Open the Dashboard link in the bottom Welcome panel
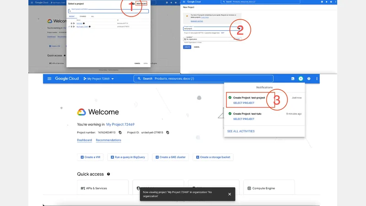 click(x=84, y=140)
